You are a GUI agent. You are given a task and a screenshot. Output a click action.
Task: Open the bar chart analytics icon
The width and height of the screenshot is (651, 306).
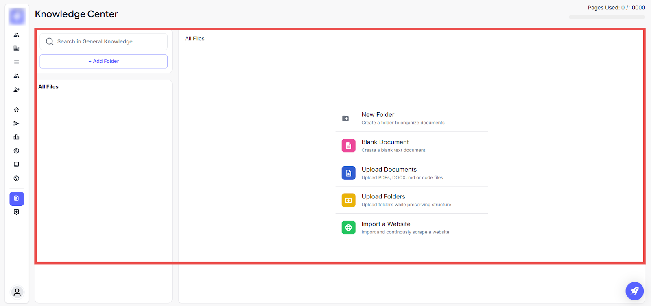point(16,137)
